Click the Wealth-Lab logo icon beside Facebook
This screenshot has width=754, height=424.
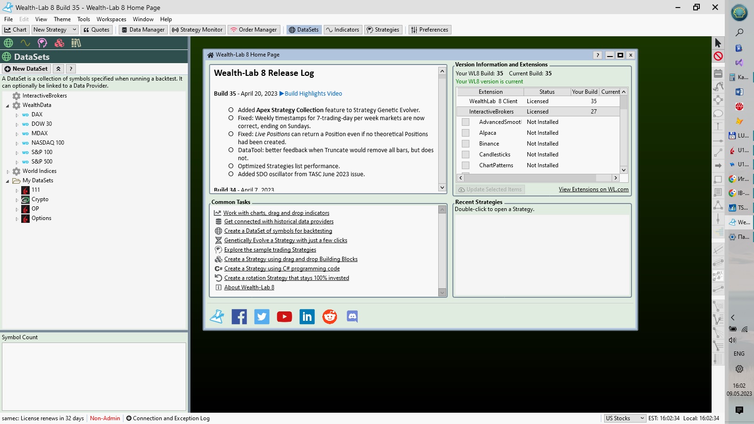pos(217,317)
